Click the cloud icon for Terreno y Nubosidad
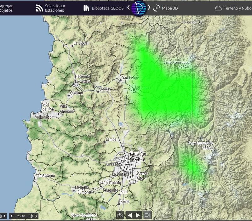 click(218, 8)
